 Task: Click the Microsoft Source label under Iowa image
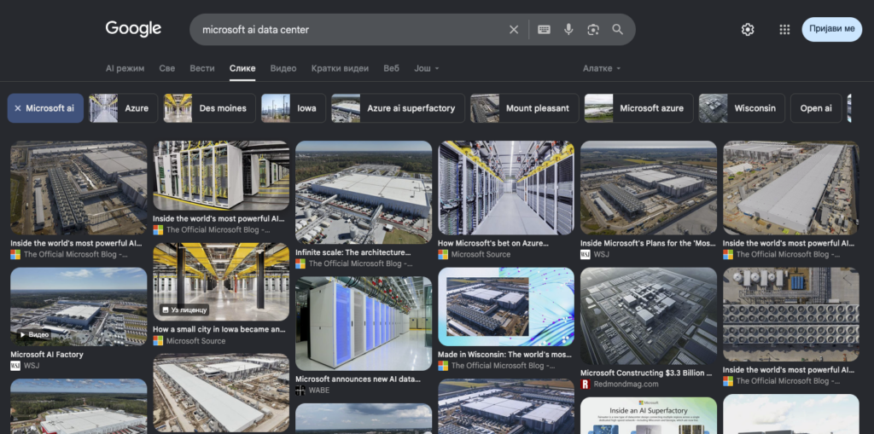(196, 341)
